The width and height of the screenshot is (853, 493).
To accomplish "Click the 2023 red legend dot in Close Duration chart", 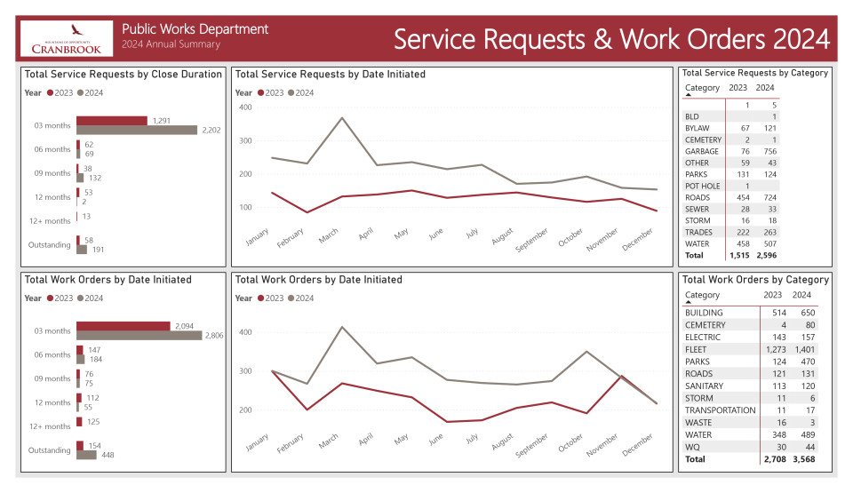I will [49, 92].
